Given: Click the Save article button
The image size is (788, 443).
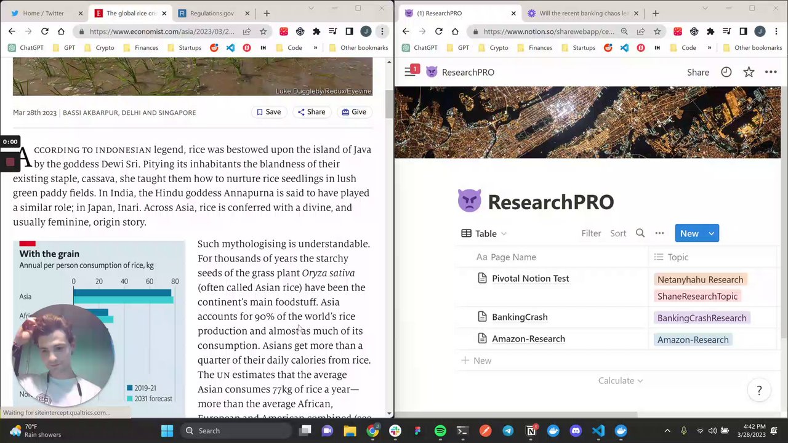Looking at the screenshot, I should 268,112.
